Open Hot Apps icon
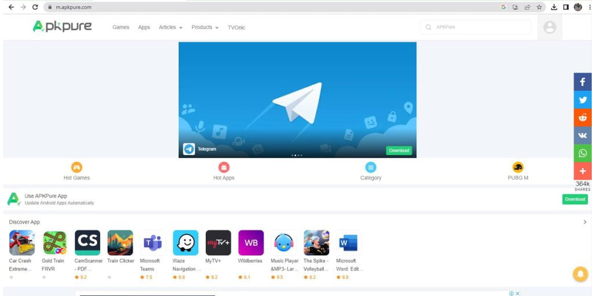The width and height of the screenshot is (592, 296). tap(224, 167)
